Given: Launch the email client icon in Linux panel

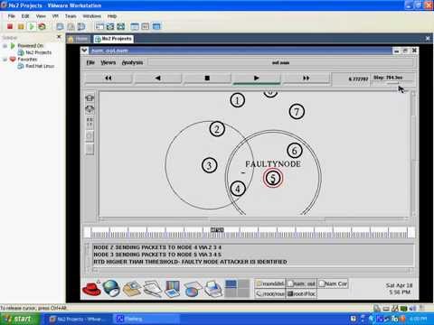Looking at the screenshot, I should tap(132, 288).
